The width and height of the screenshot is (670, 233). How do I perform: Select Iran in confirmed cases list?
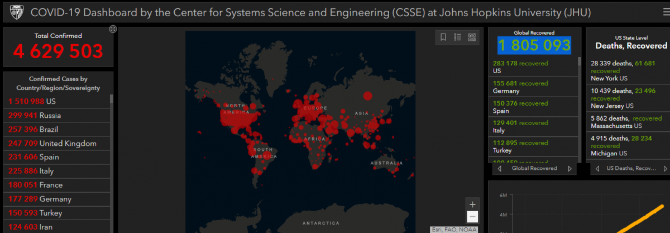tap(57, 226)
